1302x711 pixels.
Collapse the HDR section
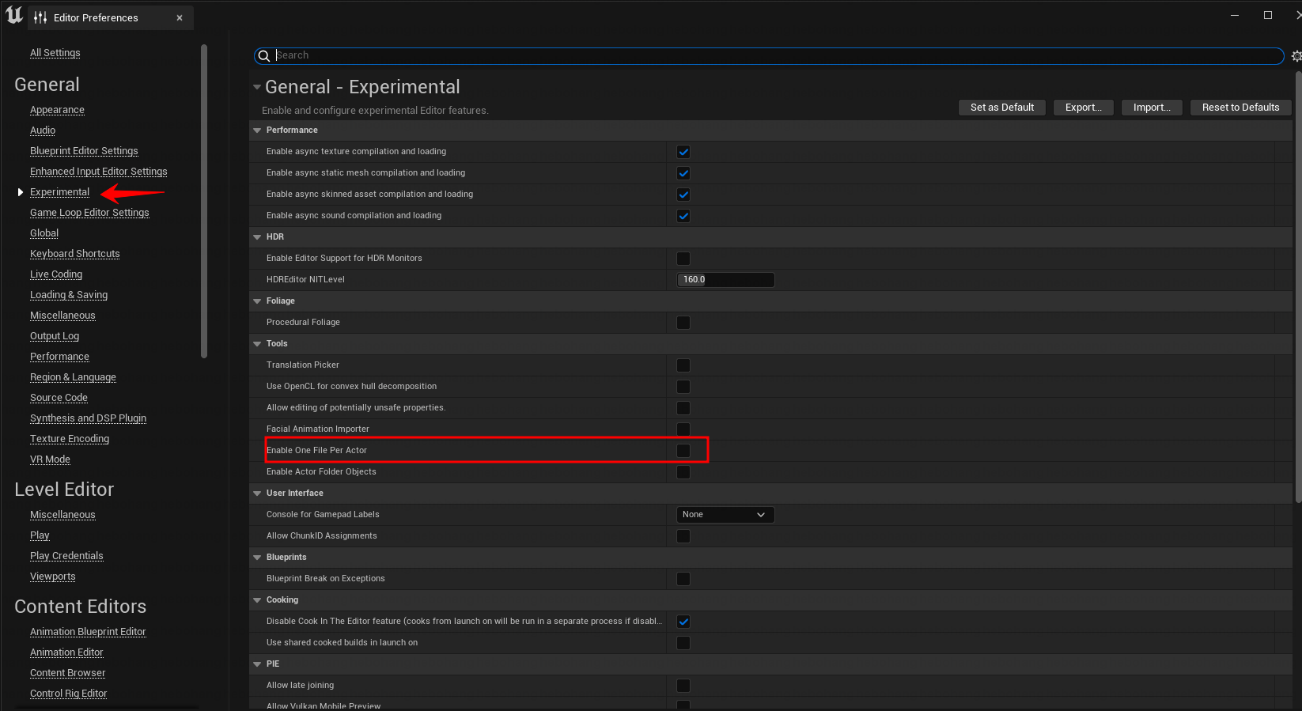[257, 237]
